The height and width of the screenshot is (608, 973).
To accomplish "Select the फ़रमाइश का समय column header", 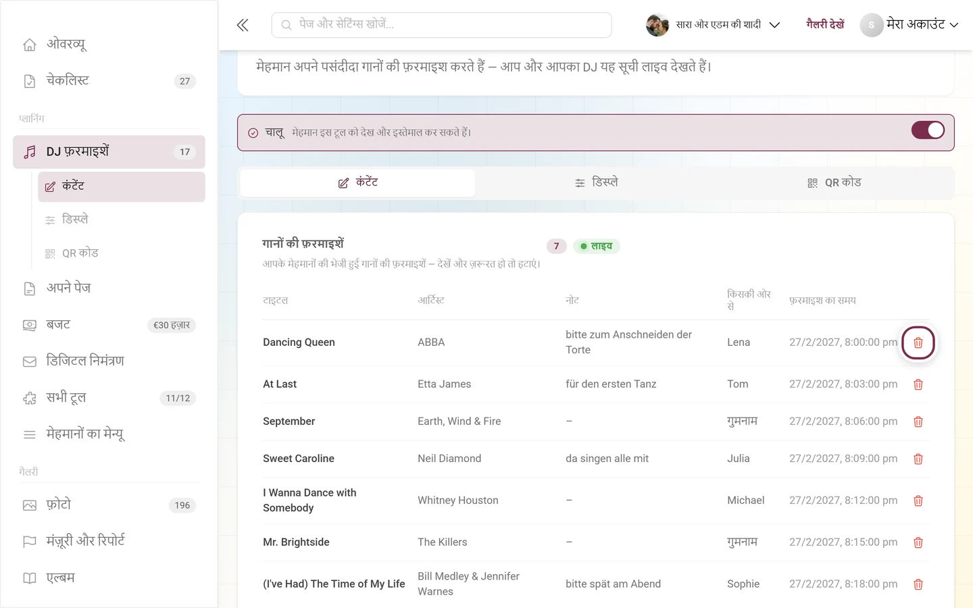I will [822, 301].
